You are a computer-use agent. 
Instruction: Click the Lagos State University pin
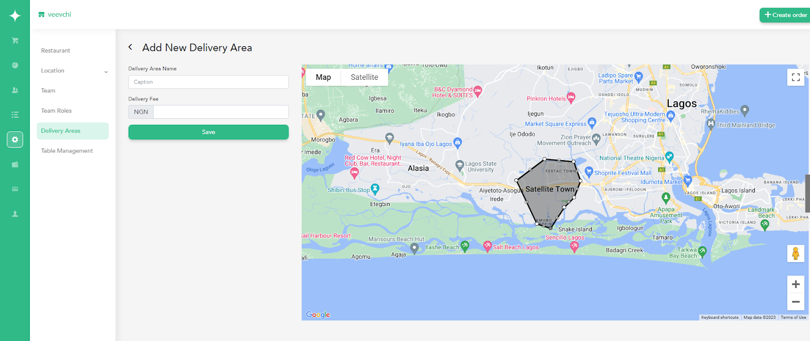pos(460,165)
